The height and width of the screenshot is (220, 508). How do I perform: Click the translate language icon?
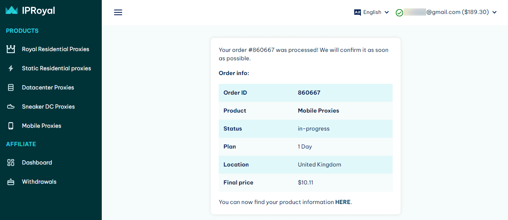coord(358,12)
